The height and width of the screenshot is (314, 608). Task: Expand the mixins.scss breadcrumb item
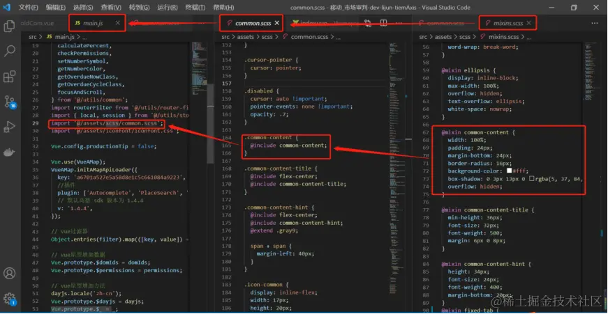coord(503,37)
